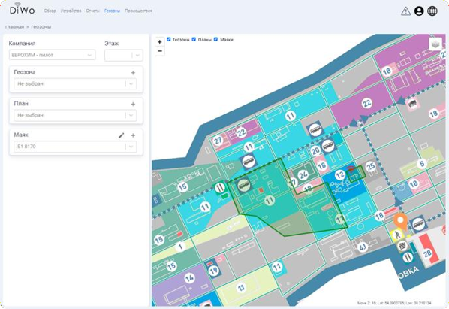Click map marker number 27
This screenshot has height=309, width=449.
point(218,141)
